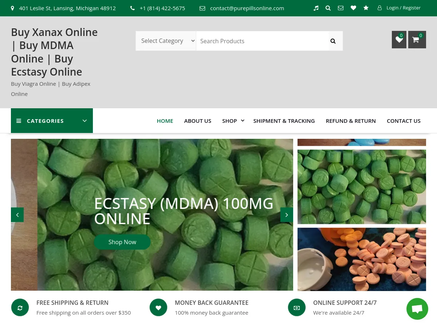This screenshot has width=437, height=327.
Task: Select Refund & Return in navigation
Action: [x=351, y=121]
